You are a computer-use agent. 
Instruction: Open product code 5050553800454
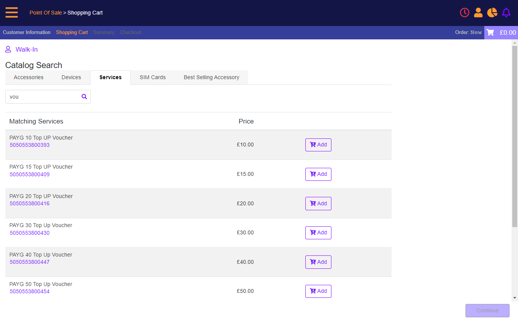click(x=30, y=291)
